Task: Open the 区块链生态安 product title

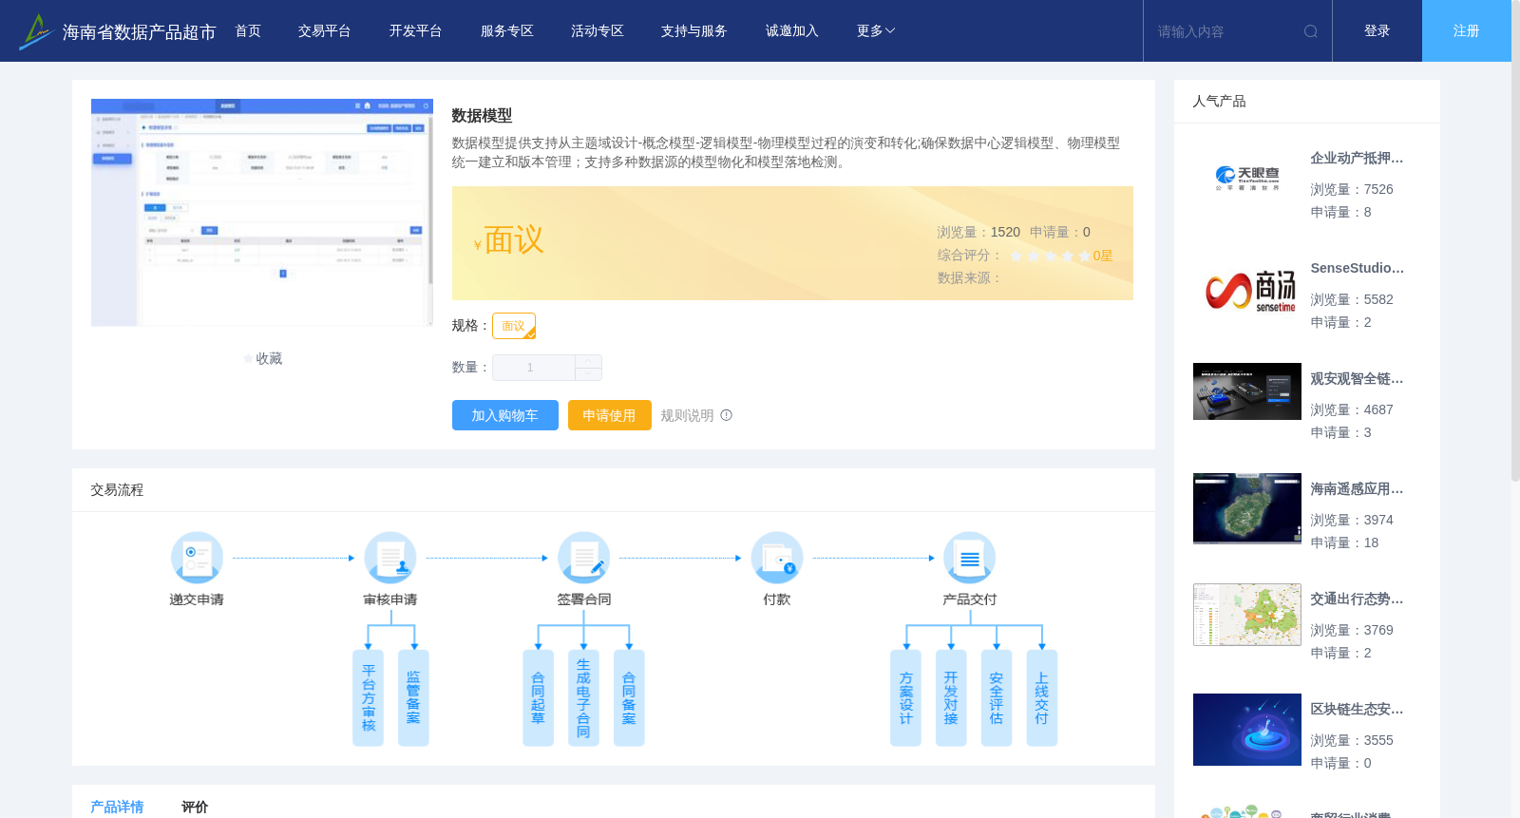Action: (1357, 710)
